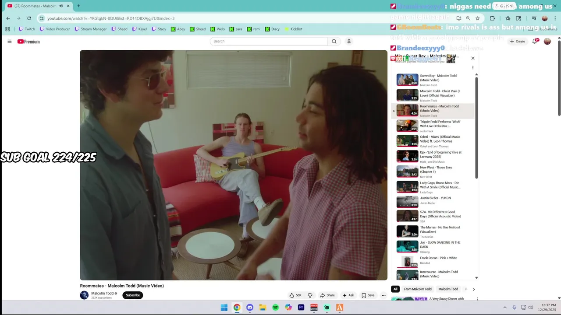561x315 pixels.
Task: Click the Create button
Action: tap(517, 41)
